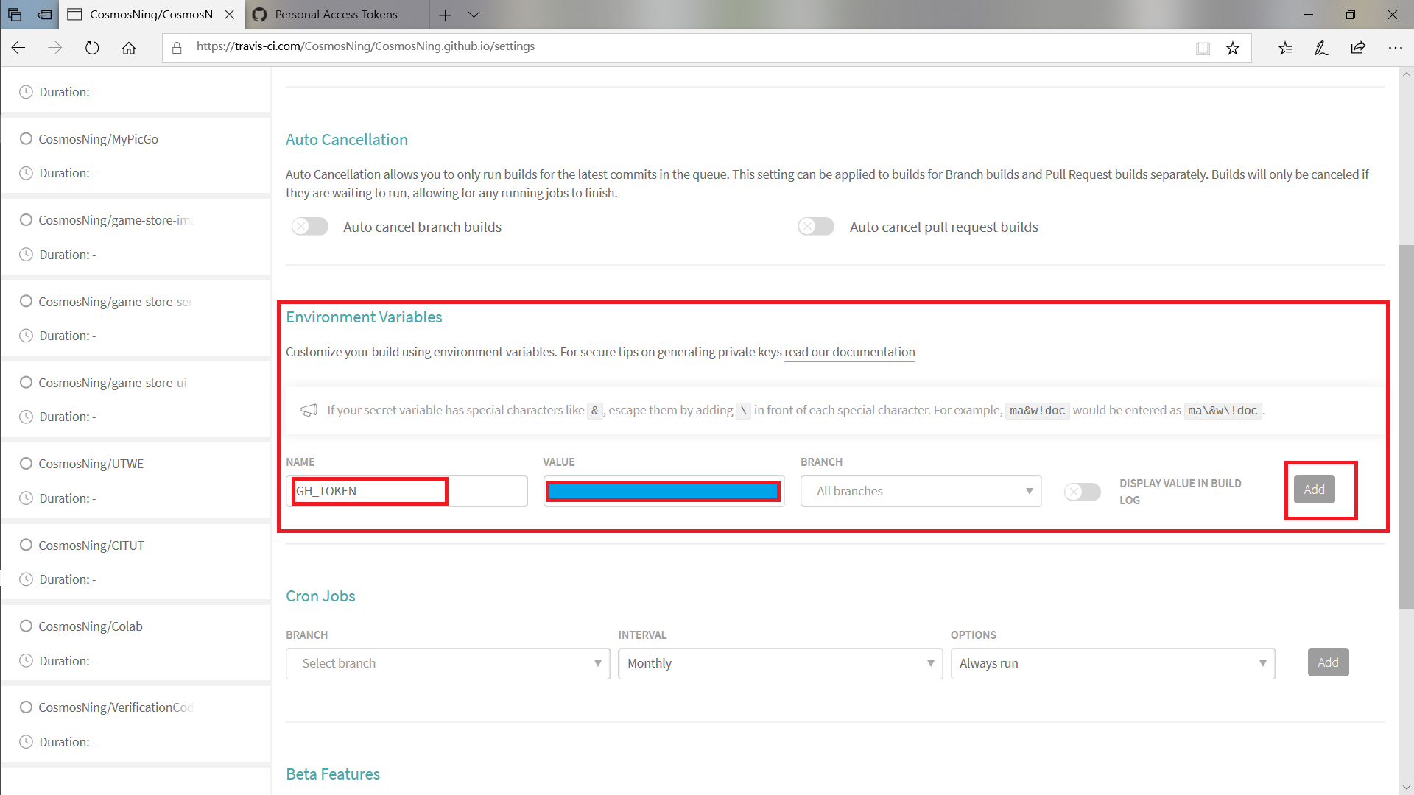Open browser settings ellipsis menu
1414x795 pixels.
1395,48
